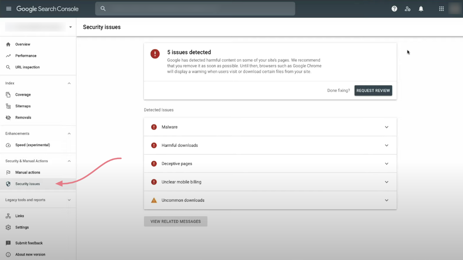This screenshot has width=463, height=260.
Task: Click the Harmful downloads issue label
Action: (180, 145)
